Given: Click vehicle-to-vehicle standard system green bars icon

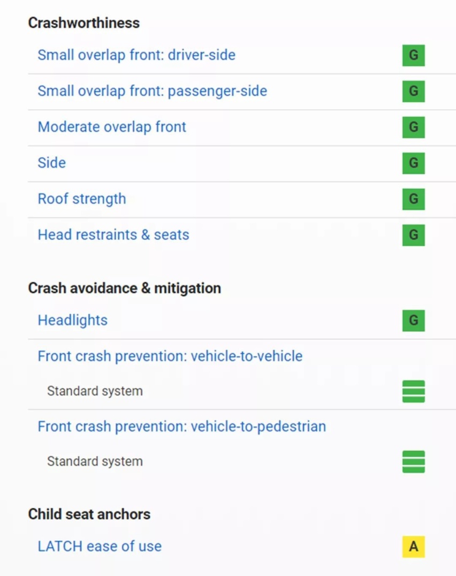Looking at the screenshot, I should (x=413, y=391).
